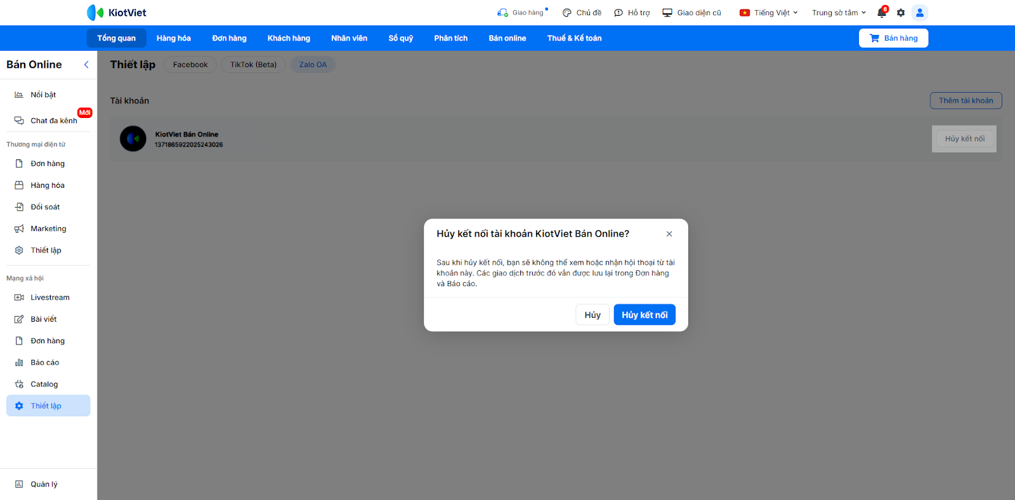Open the Tiếng Việt language dropdown

tap(769, 13)
